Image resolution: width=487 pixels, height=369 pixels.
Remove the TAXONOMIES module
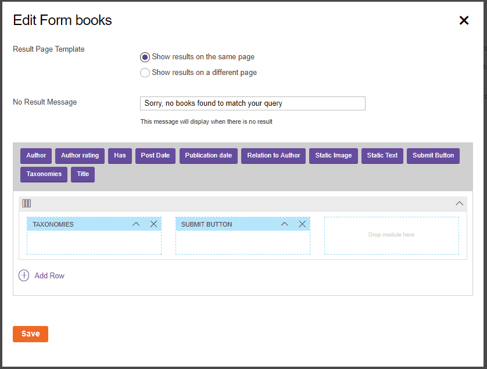click(153, 224)
